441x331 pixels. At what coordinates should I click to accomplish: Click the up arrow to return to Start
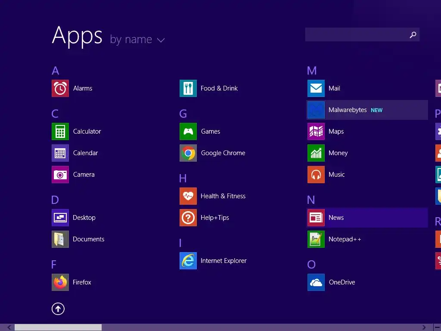tap(58, 309)
